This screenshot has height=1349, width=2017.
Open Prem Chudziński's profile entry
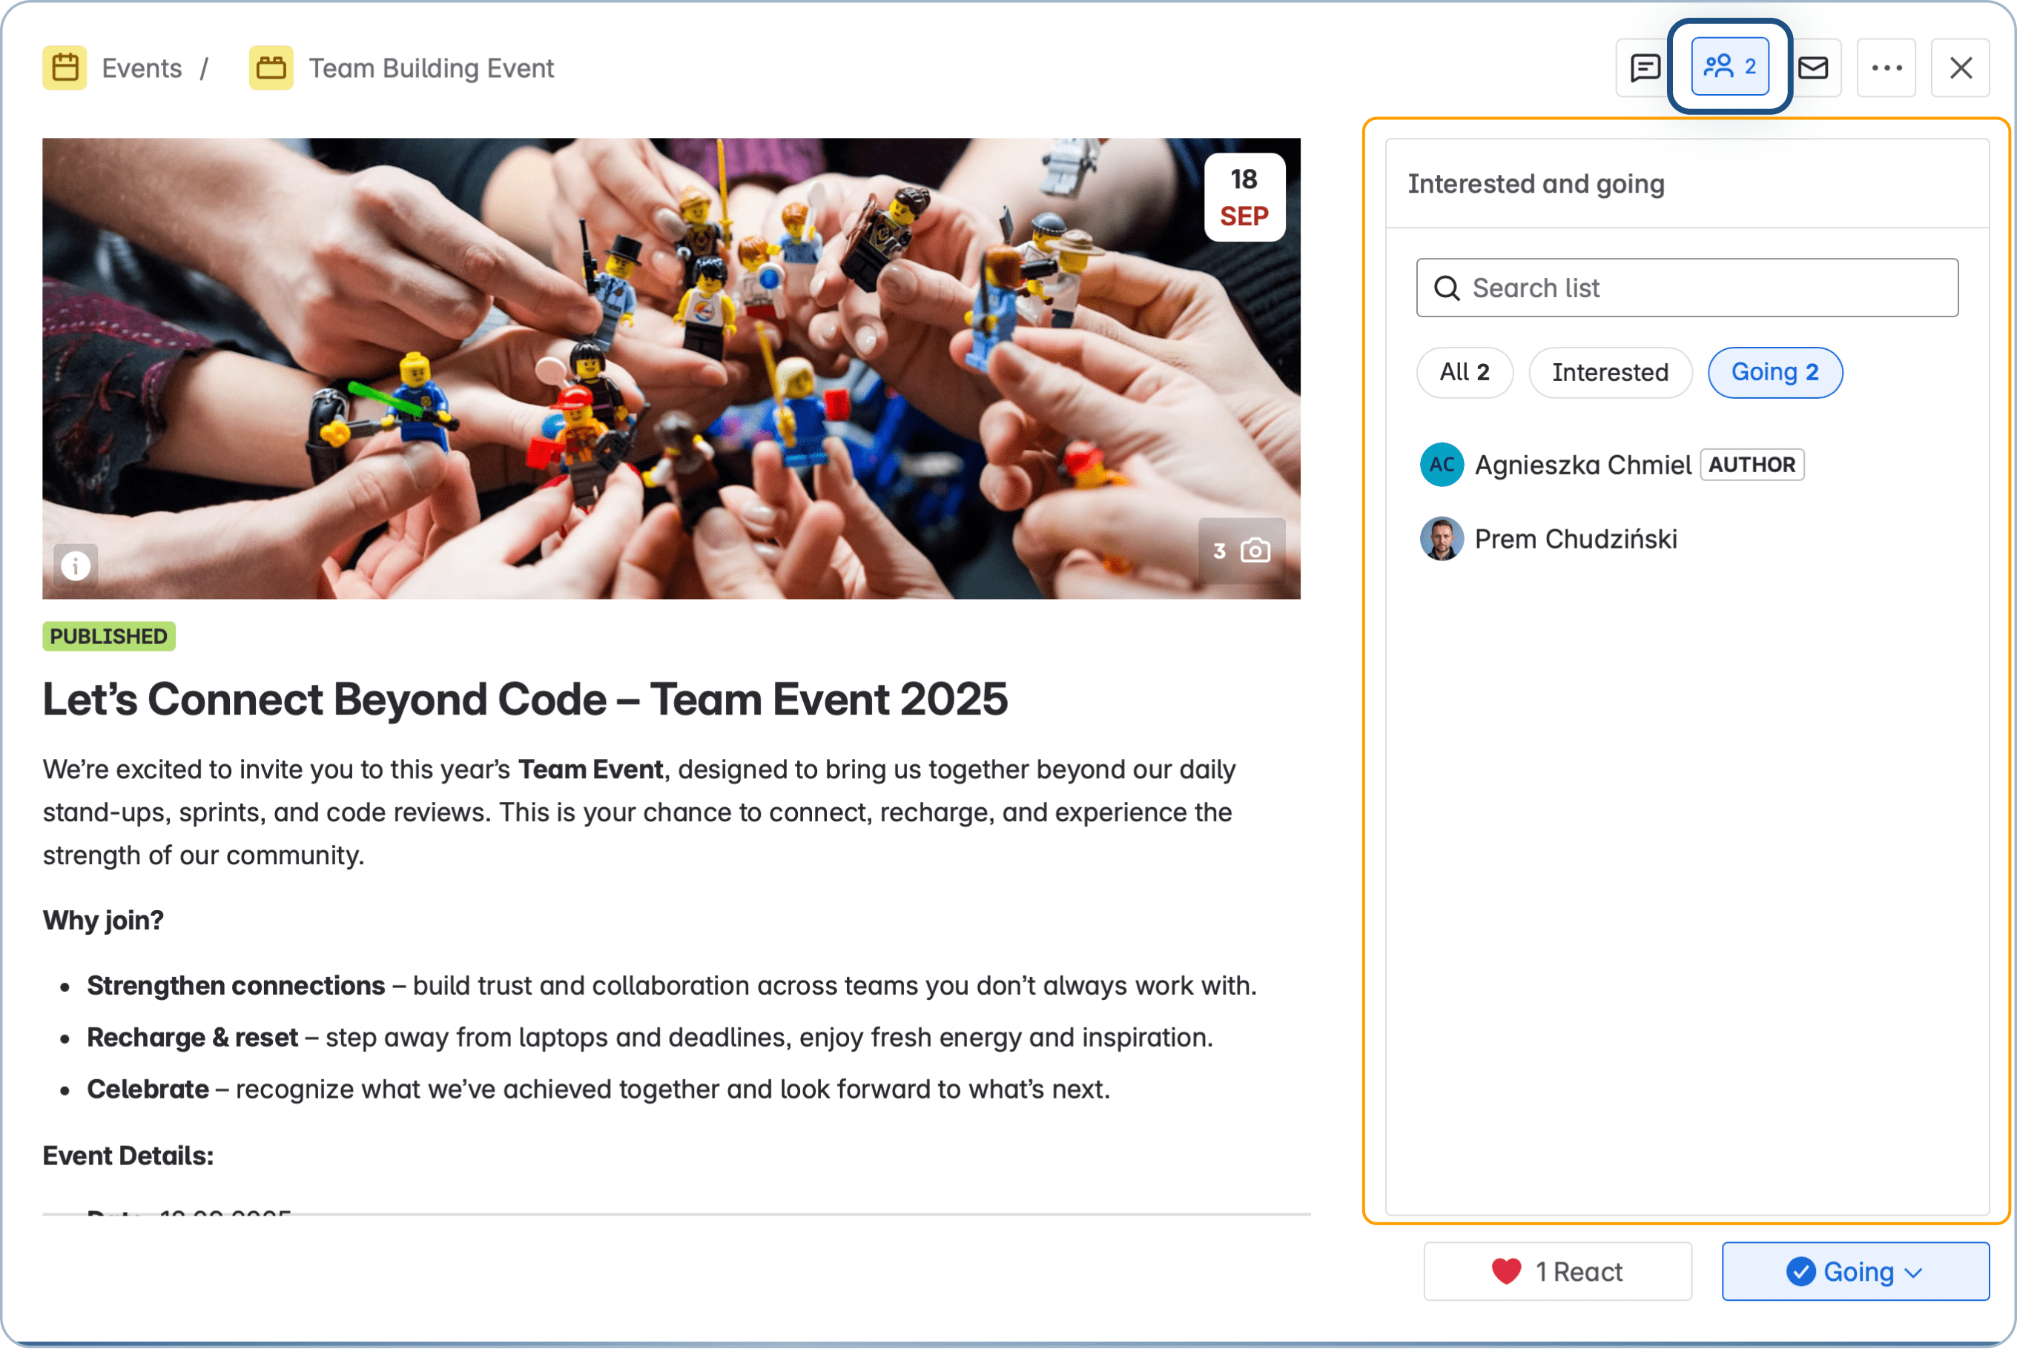click(1575, 540)
